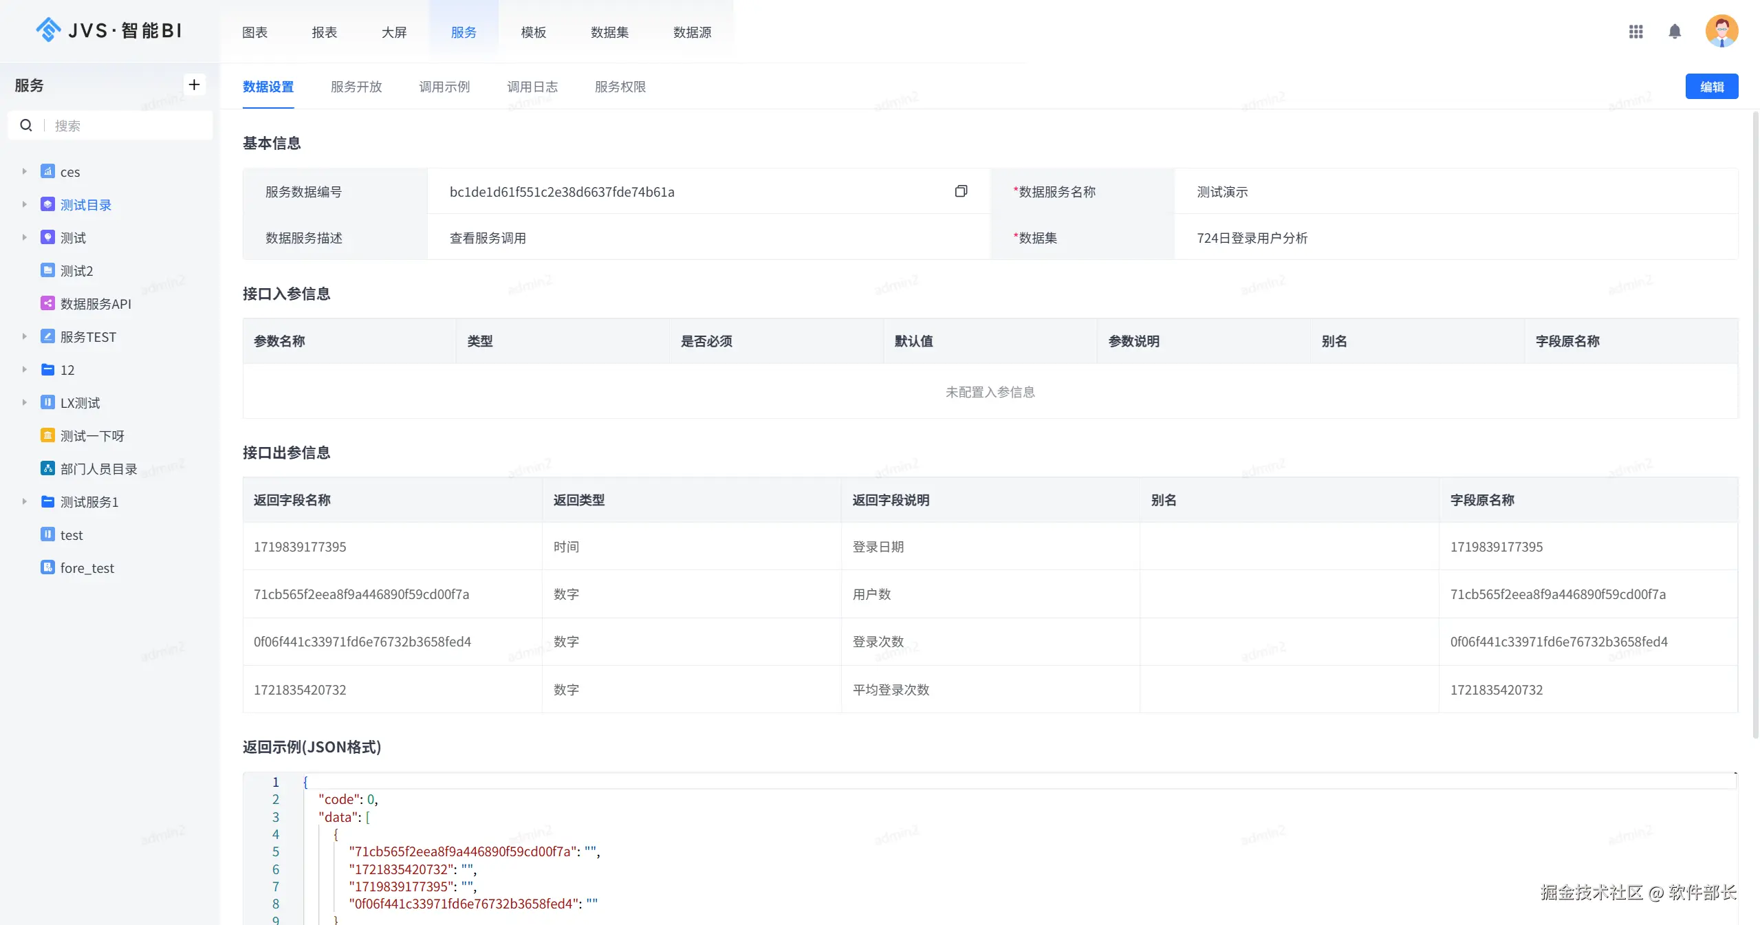1760x925 pixels.
Task: Click the blue 编辑 button
Action: pos(1711,87)
